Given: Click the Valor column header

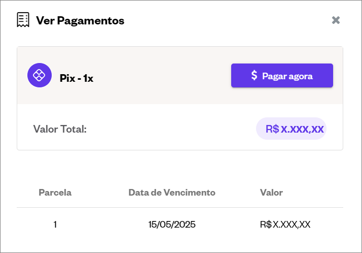Looking at the screenshot, I should (x=271, y=193).
